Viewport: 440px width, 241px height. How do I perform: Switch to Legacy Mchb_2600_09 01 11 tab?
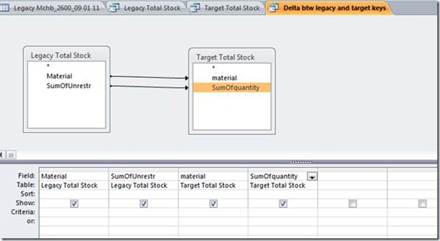tap(53, 8)
